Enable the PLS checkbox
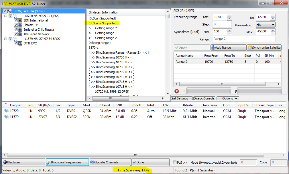The width and height of the screenshot is (289, 174). 175,163
